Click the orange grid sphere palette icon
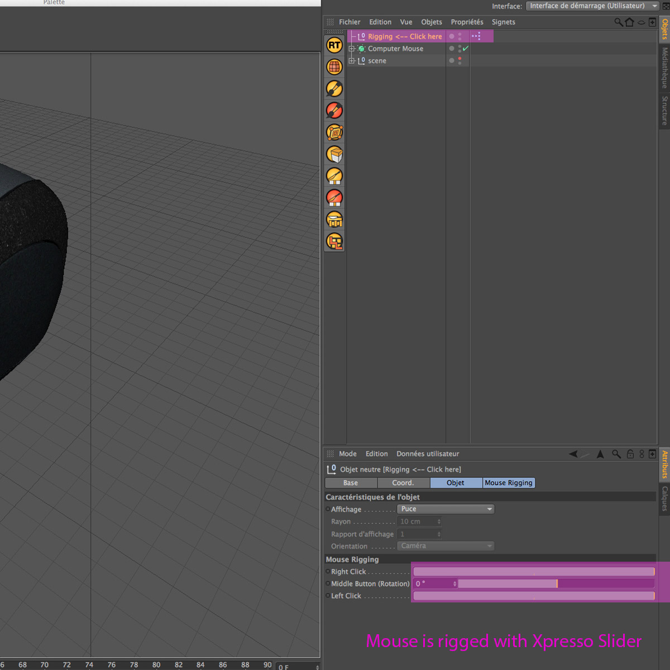The height and width of the screenshot is (670, 670). click(x=334, y=67)
